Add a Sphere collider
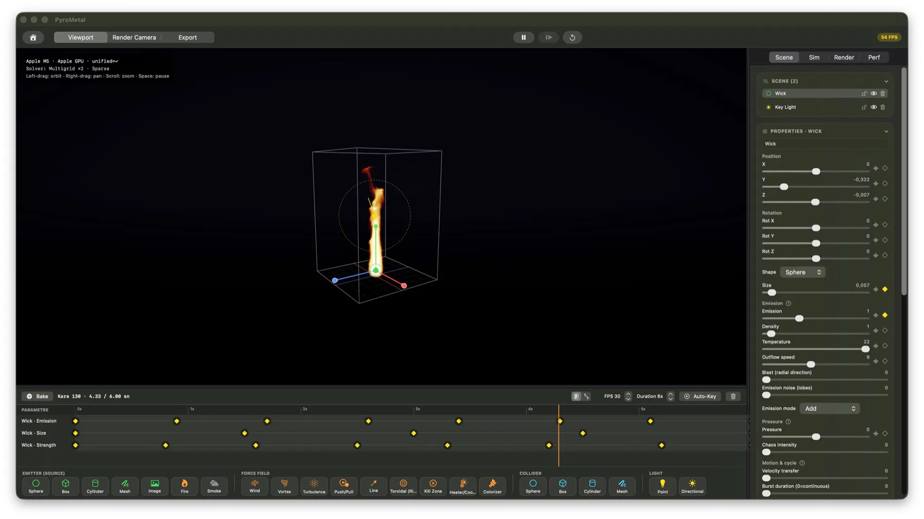 tap(533, 486)
